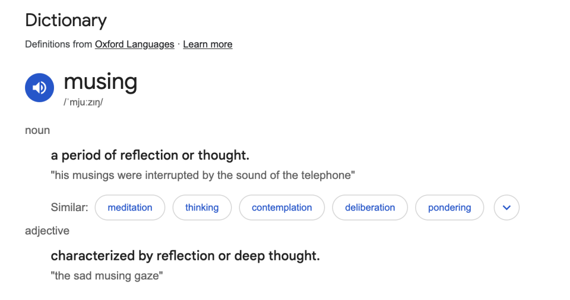Click the Similar: label

[x=69, y=207]
